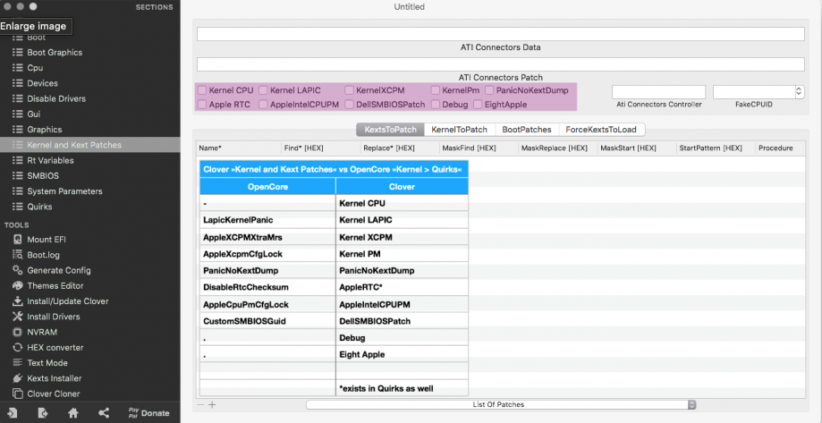Viewport: 822px width, 423px height.
Task: Click the ATI Connectors Data field
Action: (x=500, y=35)
